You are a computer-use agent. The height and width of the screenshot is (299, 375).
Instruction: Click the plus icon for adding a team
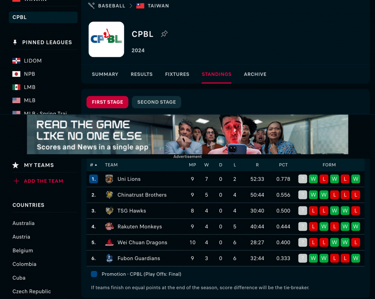[16, 181]
